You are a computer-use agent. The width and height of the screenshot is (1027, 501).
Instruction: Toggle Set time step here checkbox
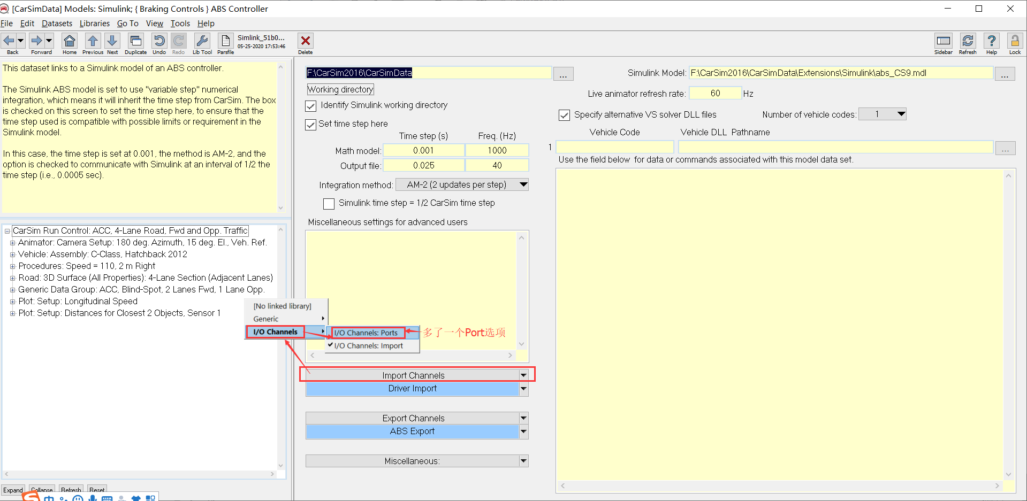[311, 125]
